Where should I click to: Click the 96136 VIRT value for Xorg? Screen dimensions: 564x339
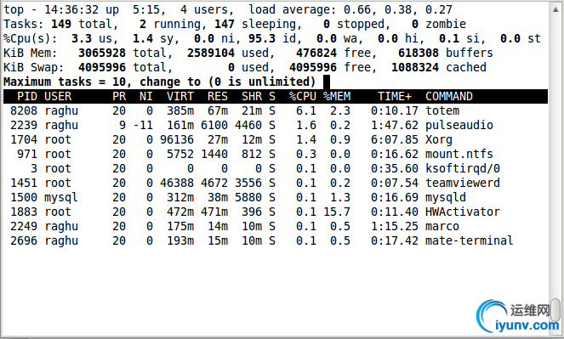coord(177,139)
